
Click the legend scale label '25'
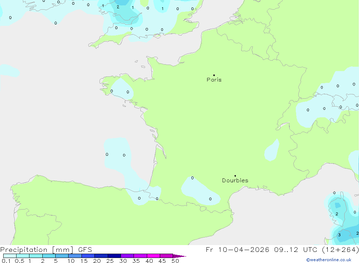coord(110,261)
